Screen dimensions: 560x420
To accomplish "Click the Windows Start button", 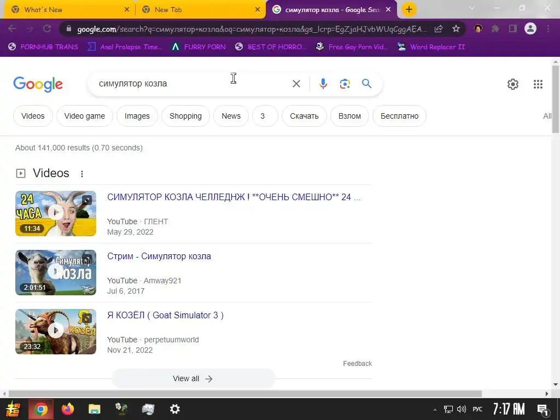I will (13, 409).
